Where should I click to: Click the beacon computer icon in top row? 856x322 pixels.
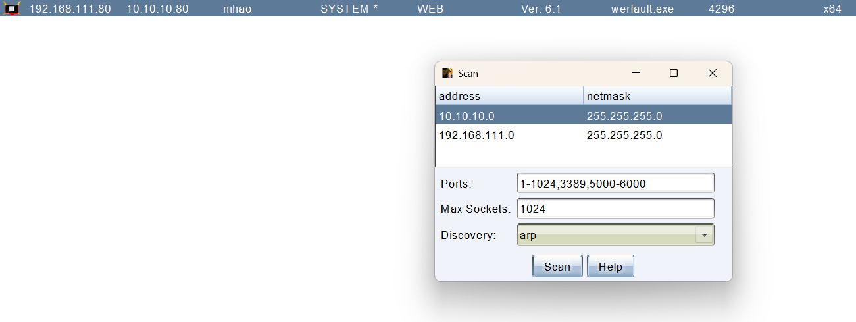point(12,9)
